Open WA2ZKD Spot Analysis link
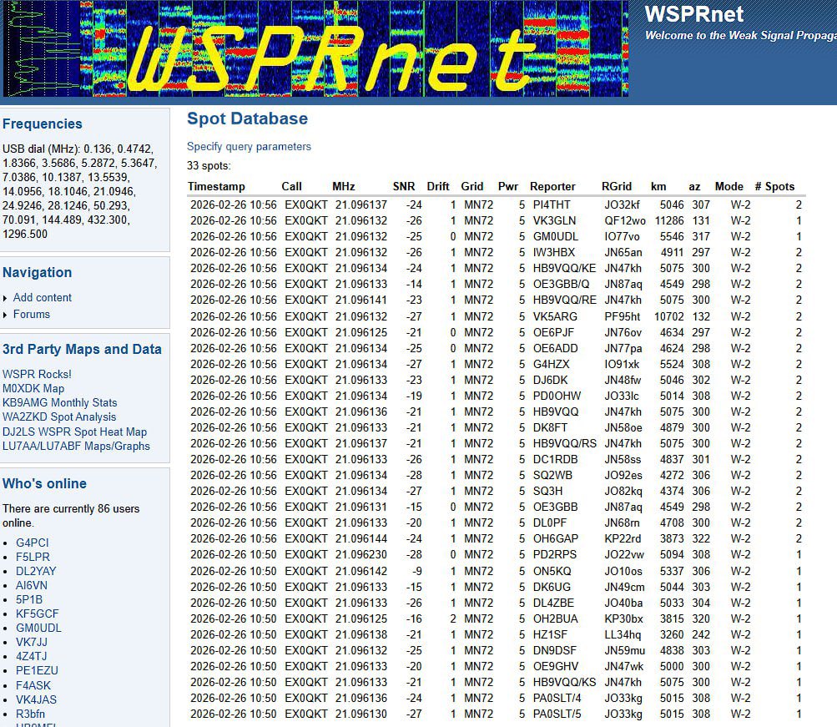Image resolution: width=837 pixels, height=727 pixels. pos(59,417)
